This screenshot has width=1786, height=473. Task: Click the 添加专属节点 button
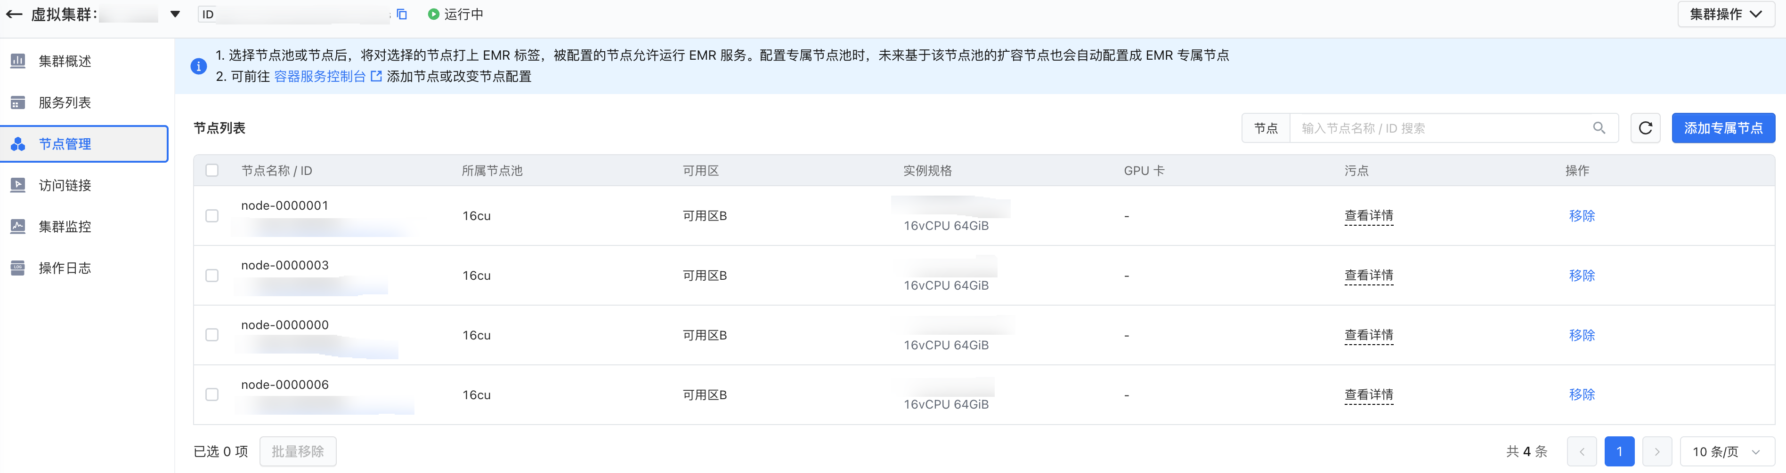1723,128
